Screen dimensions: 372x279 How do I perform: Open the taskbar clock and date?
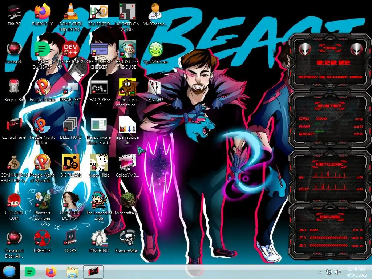coord(356,272)
